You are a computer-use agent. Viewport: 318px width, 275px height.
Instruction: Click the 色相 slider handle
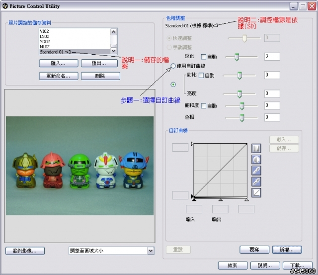[x=242, y=118]
